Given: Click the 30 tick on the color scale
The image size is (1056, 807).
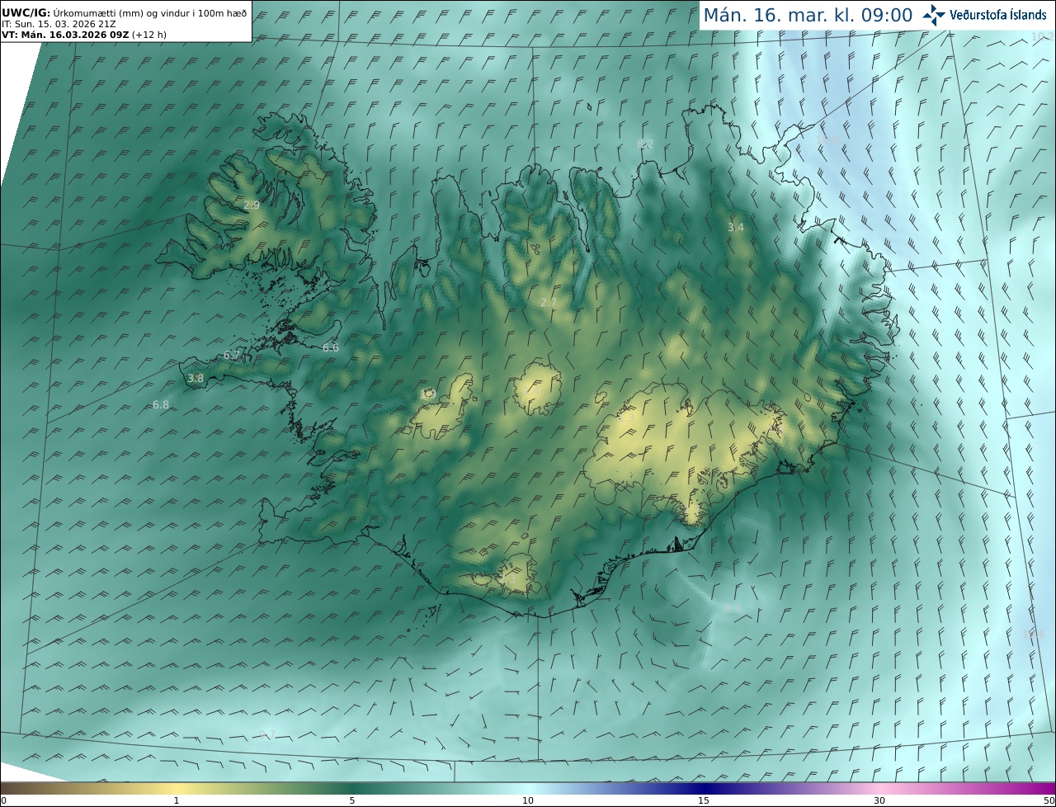Looking at the screenshot, I should 879,801.
